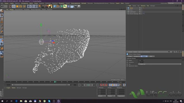The width and height of the screenshot is (184, 103).
Task: Go to start of animation
Action: (x=79, y=85)
